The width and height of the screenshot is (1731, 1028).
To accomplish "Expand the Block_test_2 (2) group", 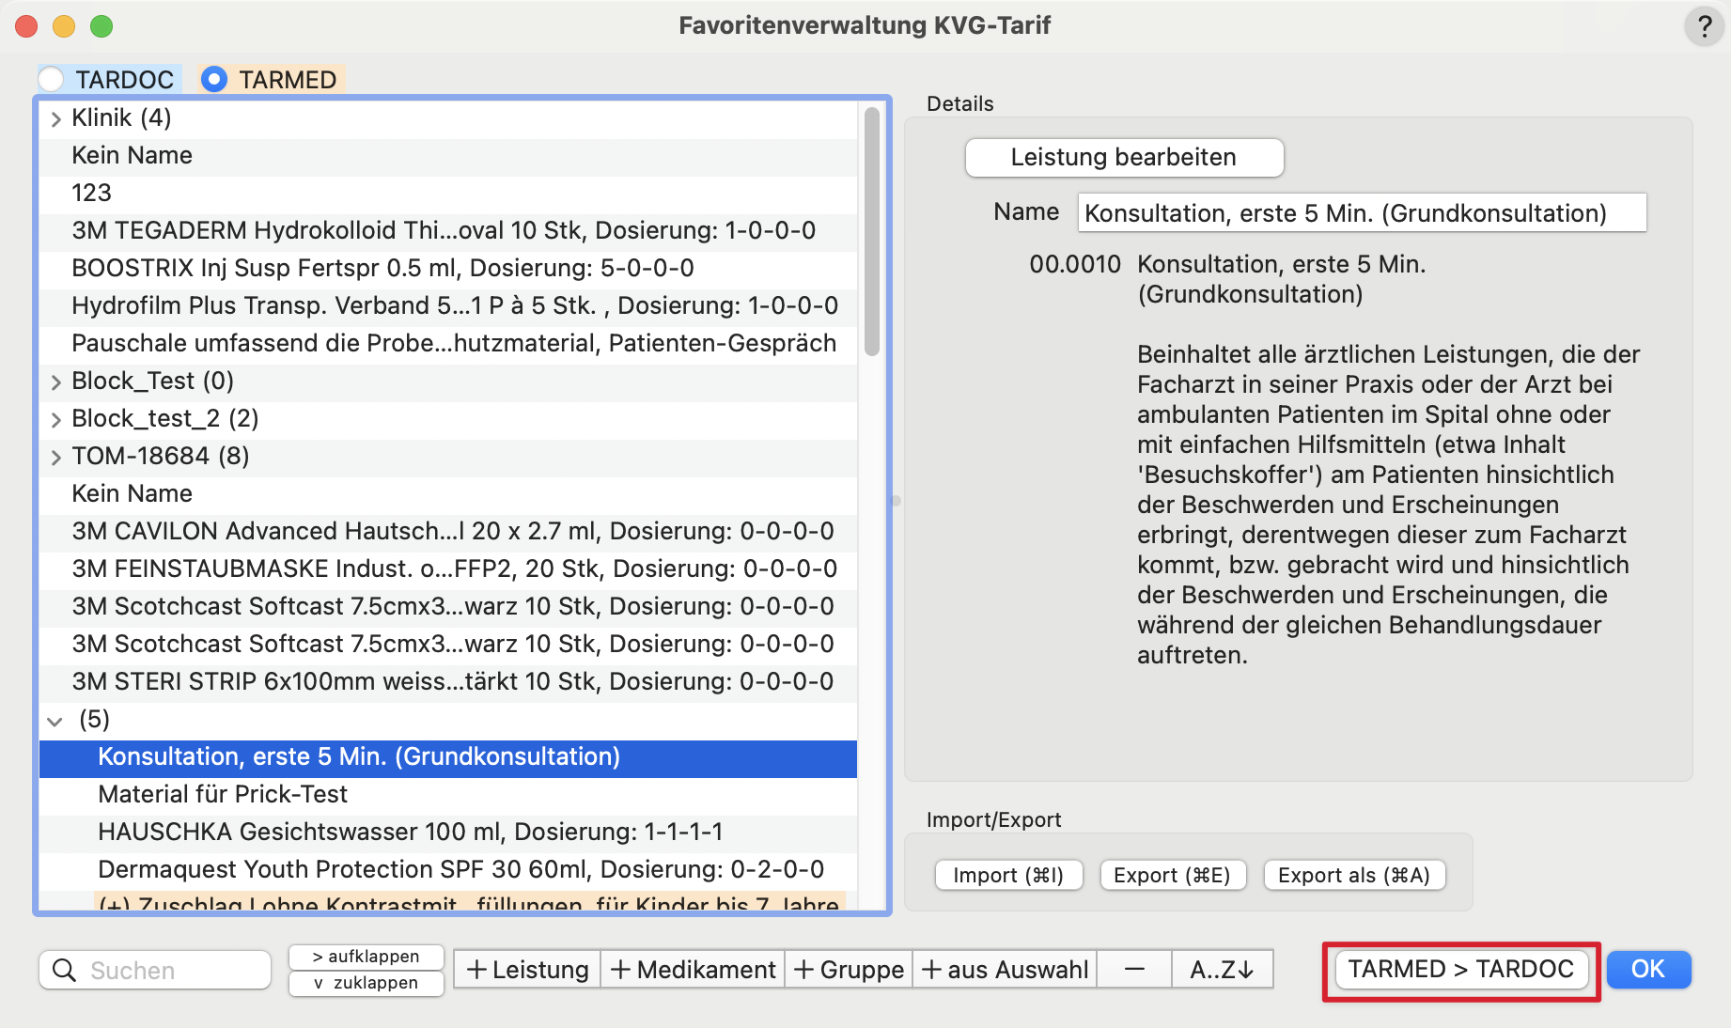I will tap(55, 419).
